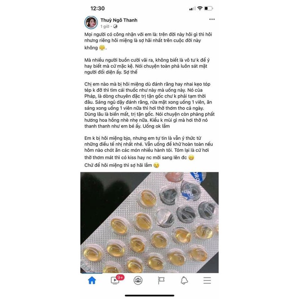
Task: Tap the 12:30 clock in status bar
Action: pos(98,8)
